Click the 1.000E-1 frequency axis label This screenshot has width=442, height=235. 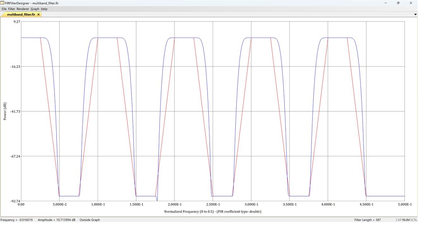98,205
